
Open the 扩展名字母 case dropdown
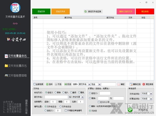[151, 99]
